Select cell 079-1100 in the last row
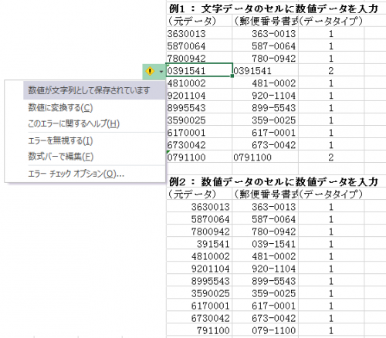This screenshot has height=338, width=386. pos(265,330)
